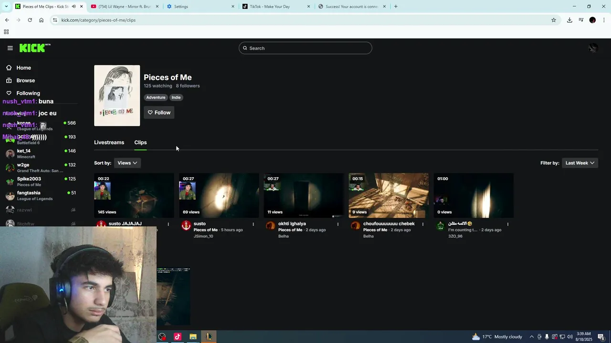Click the Pieces of Me cover art
The width and height of the screenshot is (611, 343).
click(x=117, y=96)
